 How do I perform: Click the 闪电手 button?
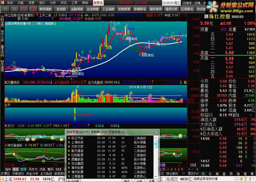point(187,3)
